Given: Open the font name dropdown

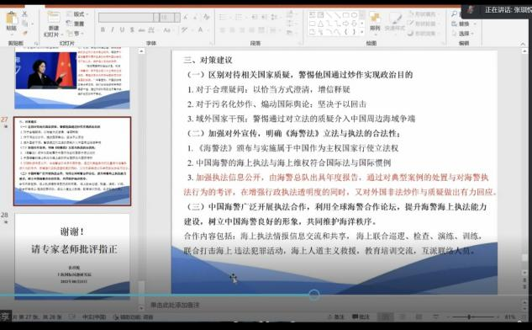Looking at the screenshot, I should [x=156, y=18].
